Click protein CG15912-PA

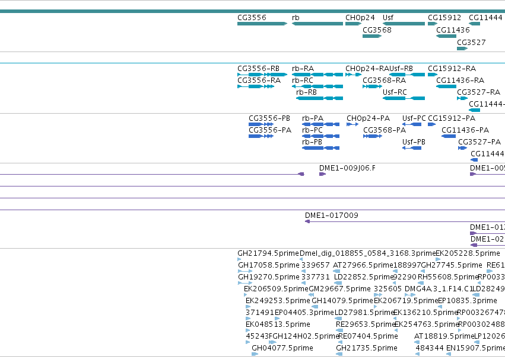point(431,124)
